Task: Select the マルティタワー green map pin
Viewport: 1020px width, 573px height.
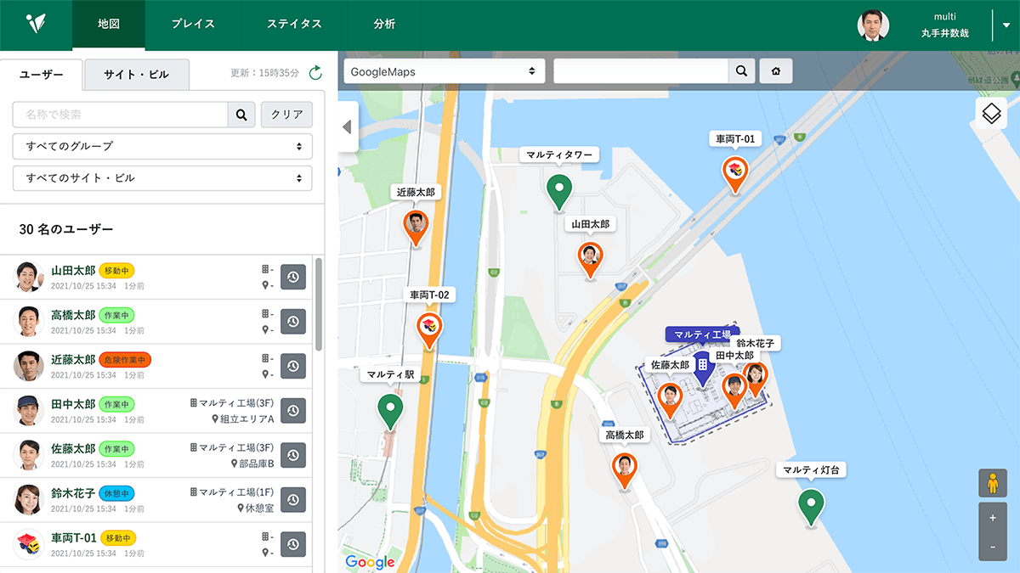Action: 558,189
